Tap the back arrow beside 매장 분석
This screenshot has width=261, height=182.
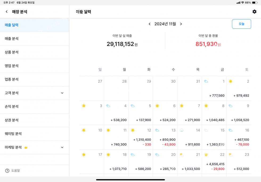(7, 12)
